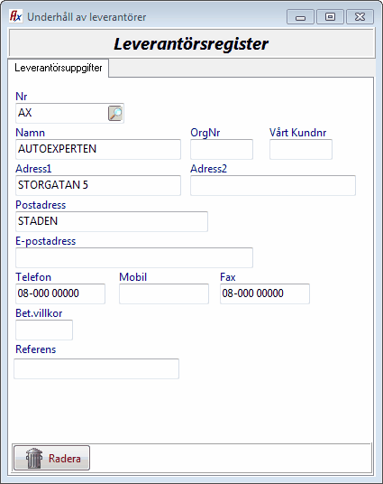Image resolution: width=383 pixels, height=484 pixels.
Task: Maximize the supplier maintenance window
Action: pos(330,16)
